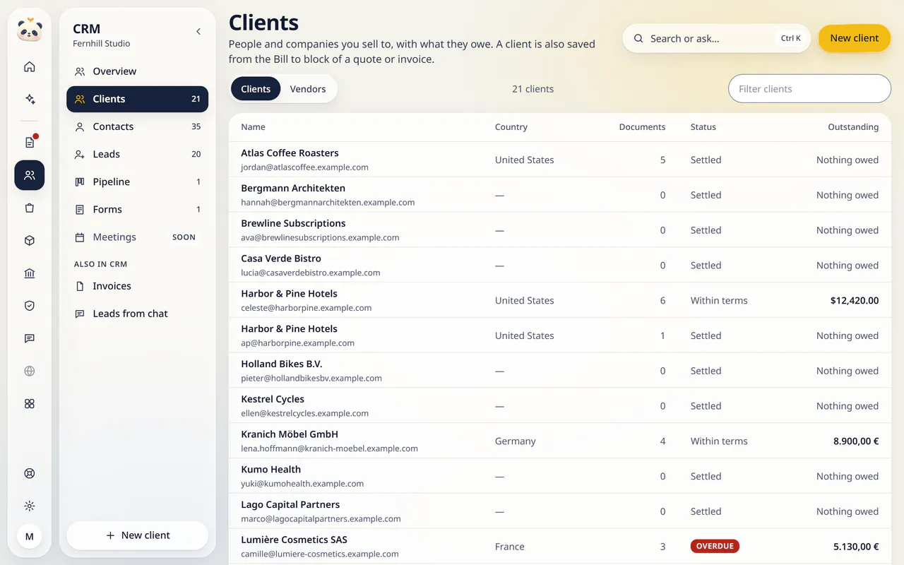Screen dimensions: 904x565
Task: Open the shopping bag icon in rail
Action: coord(30,208)
